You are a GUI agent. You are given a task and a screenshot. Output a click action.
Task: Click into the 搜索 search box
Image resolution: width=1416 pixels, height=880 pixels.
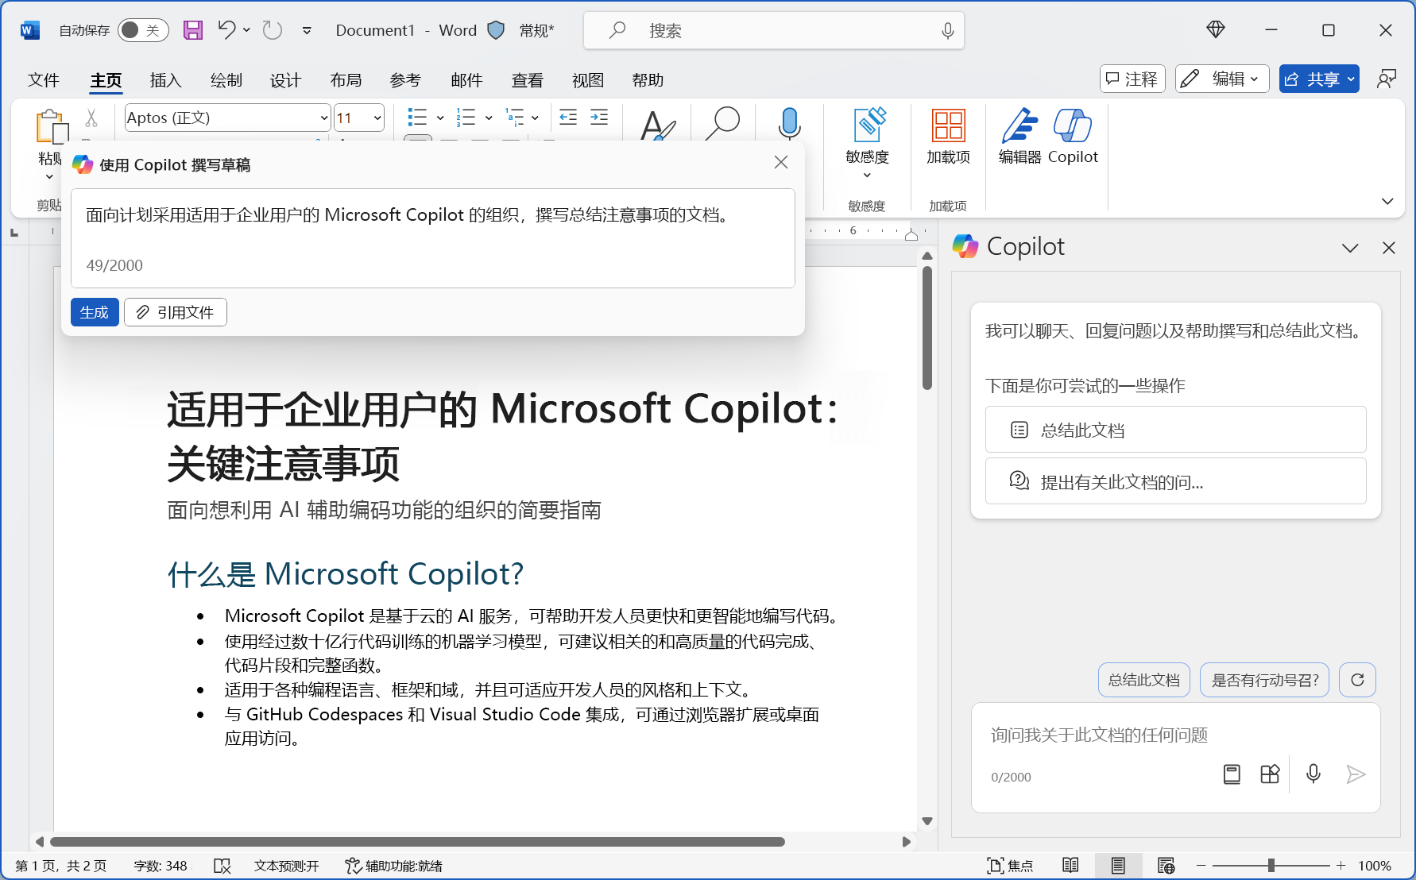773,30
